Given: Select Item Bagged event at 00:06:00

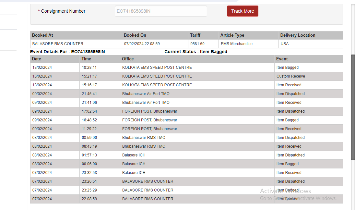Looking at the screenshot, I should (309, 164).
